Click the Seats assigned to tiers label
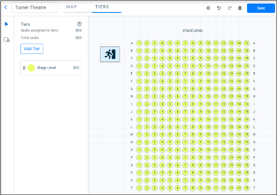The image size is (277, 195). (x=39, y=30)
